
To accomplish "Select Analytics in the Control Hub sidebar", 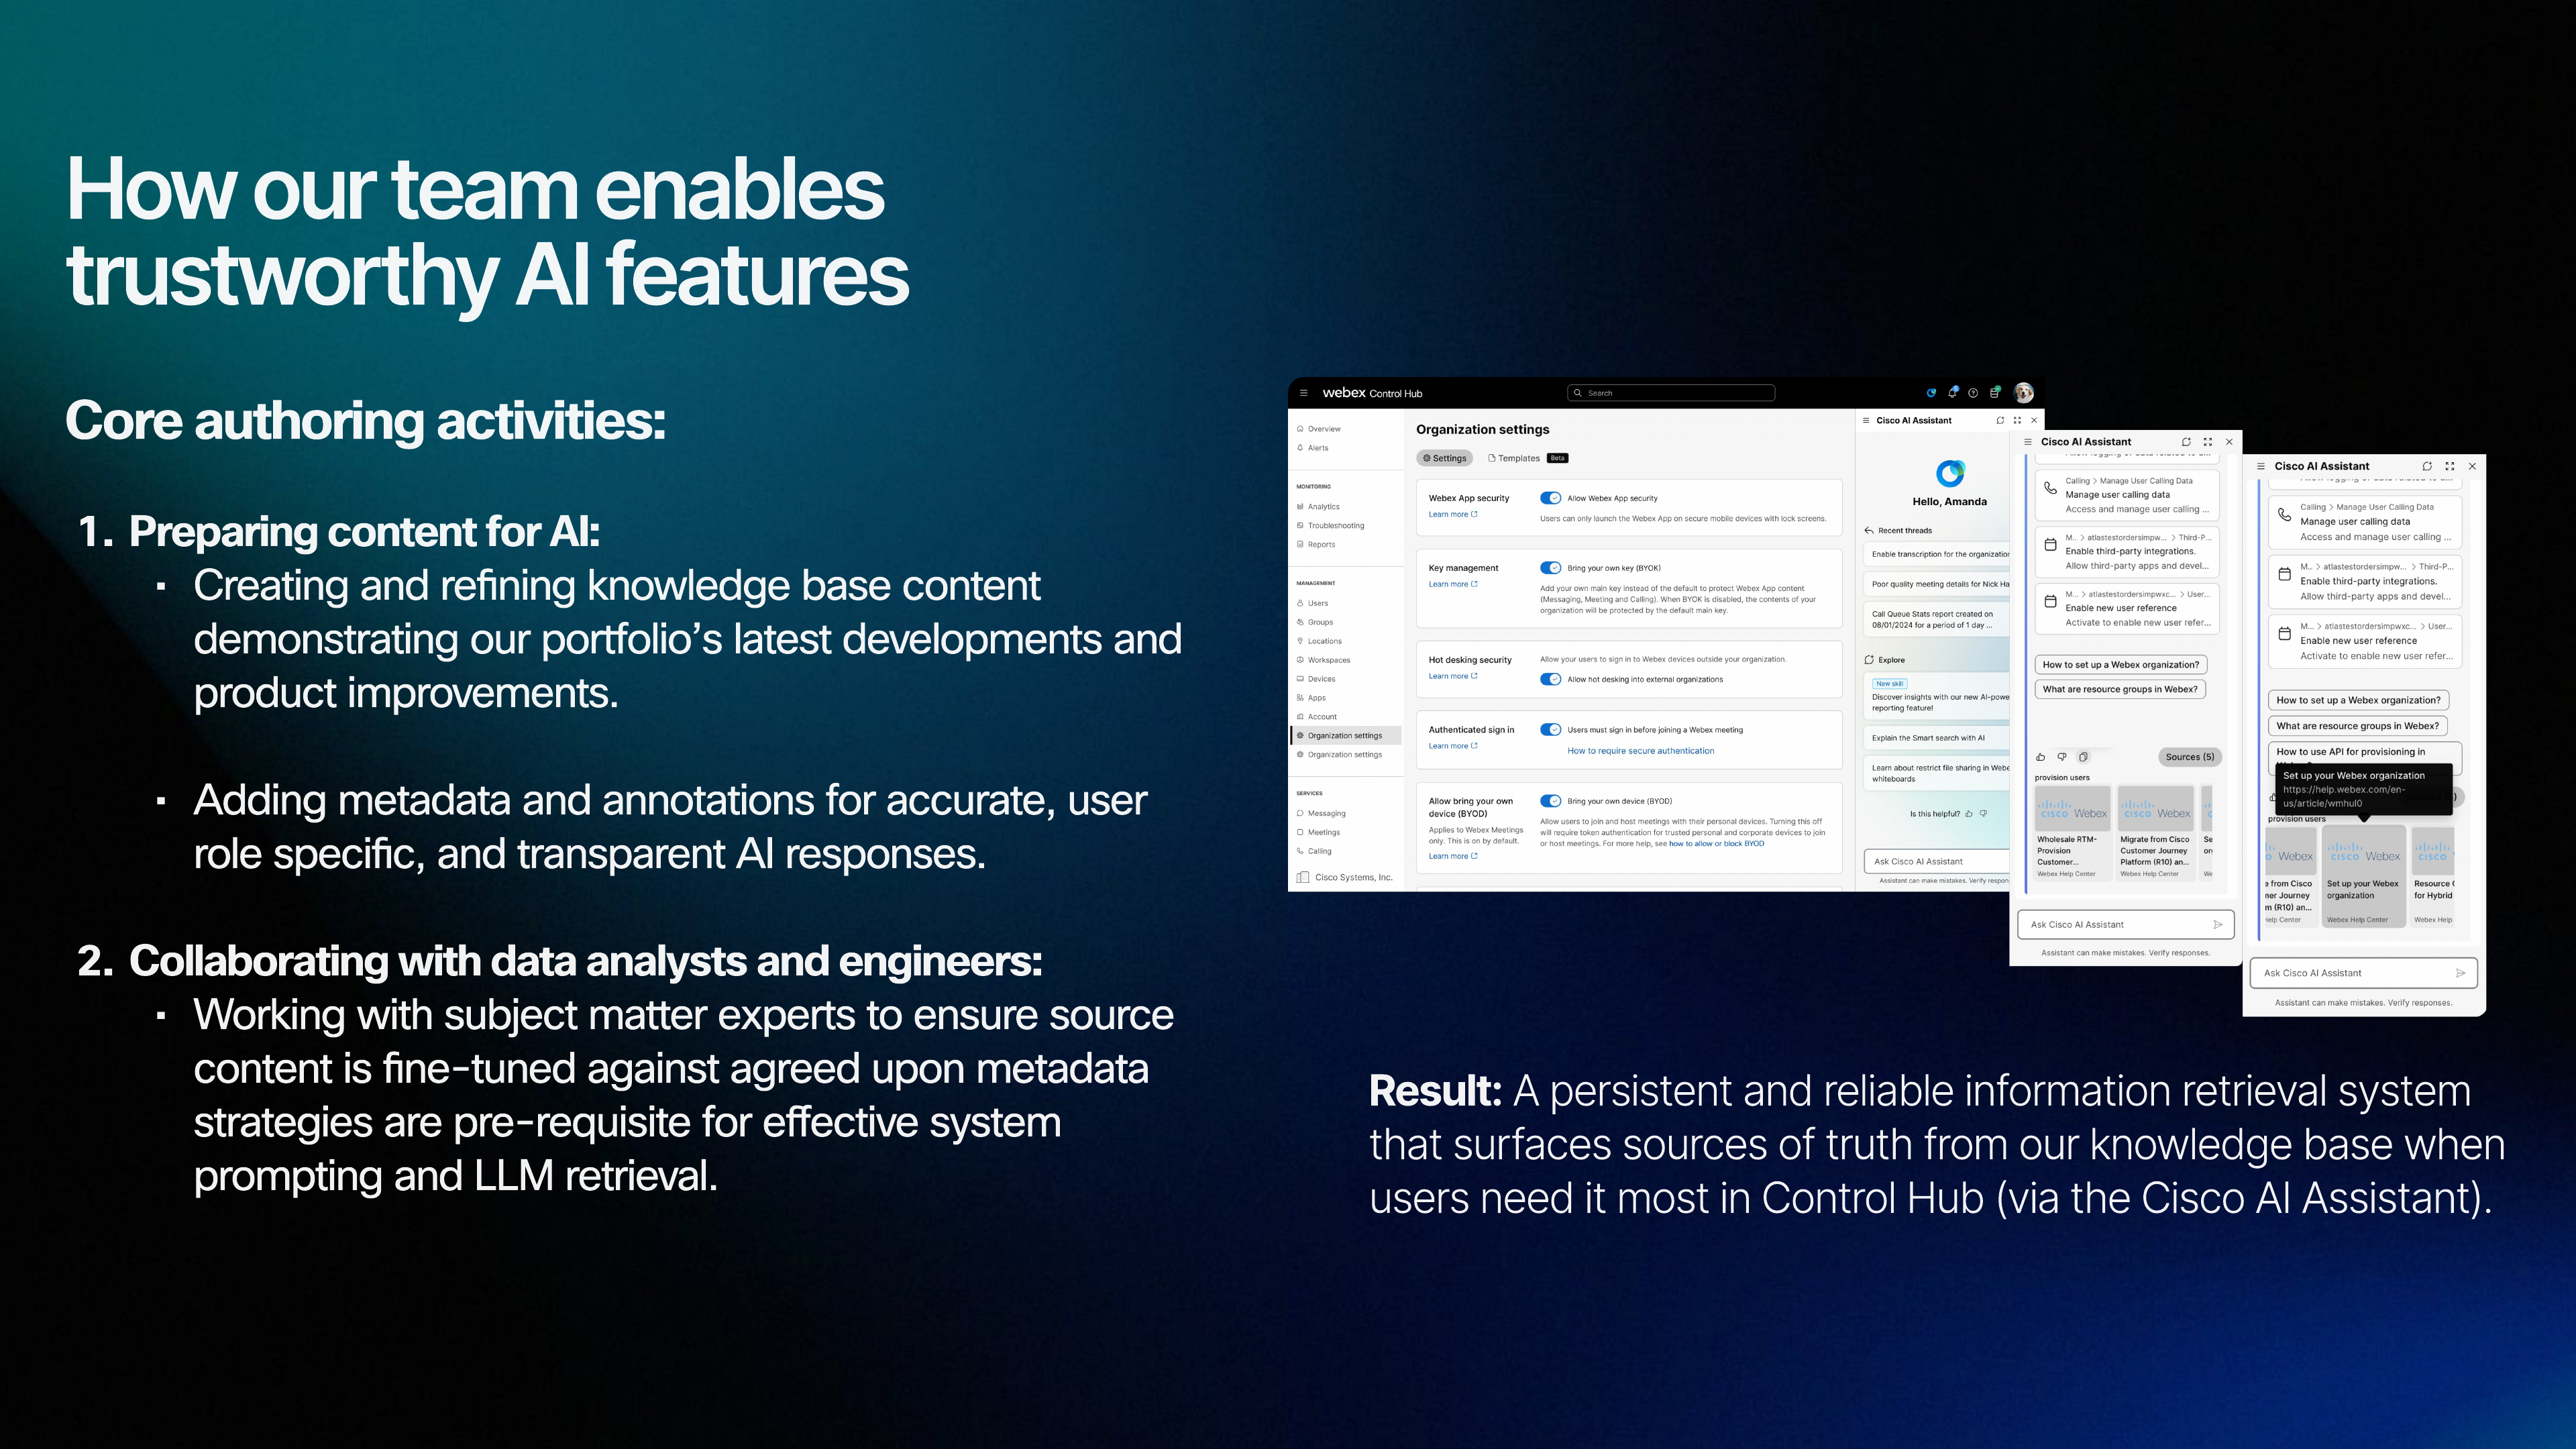I will pyautogui.click(x=1325, y=506).
